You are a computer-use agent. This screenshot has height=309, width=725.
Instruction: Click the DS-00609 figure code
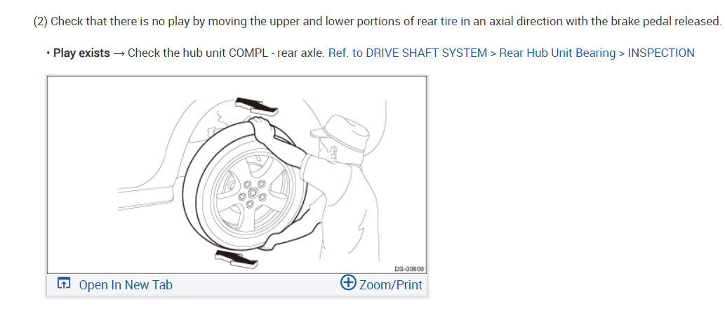point(409,269)
